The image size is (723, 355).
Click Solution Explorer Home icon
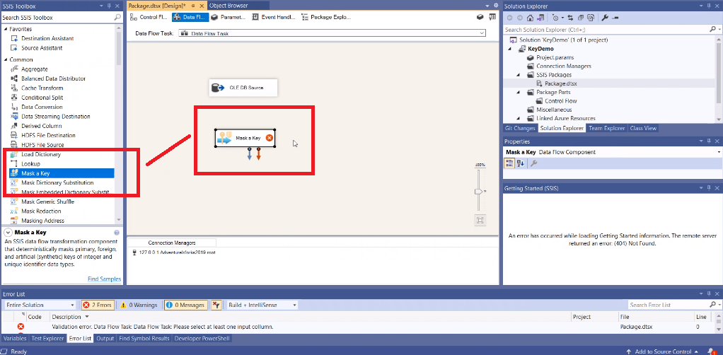(531, 18)
